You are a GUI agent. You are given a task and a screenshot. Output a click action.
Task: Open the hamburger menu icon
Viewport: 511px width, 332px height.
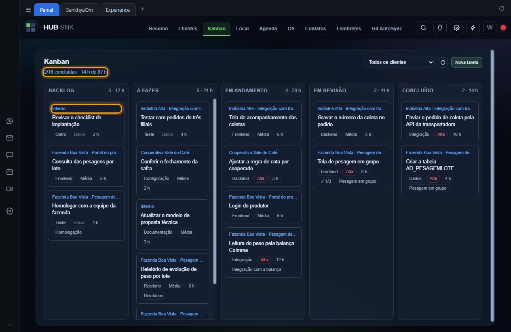pyautogui.click(x=28, y=10)
